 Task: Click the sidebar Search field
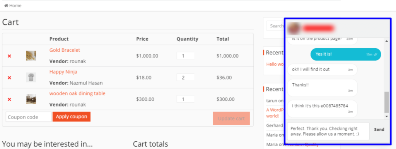[275, 26]
